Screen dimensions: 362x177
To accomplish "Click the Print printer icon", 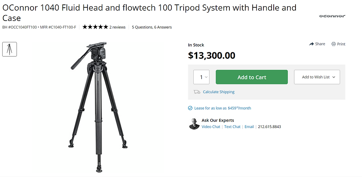I will coord(334,44).
